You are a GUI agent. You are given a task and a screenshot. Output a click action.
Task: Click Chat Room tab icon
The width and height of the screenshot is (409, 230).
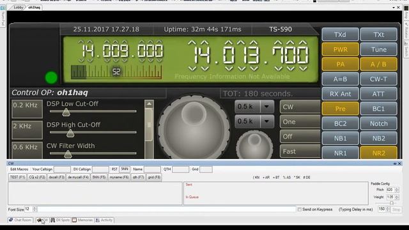click(x=11, y=220)
